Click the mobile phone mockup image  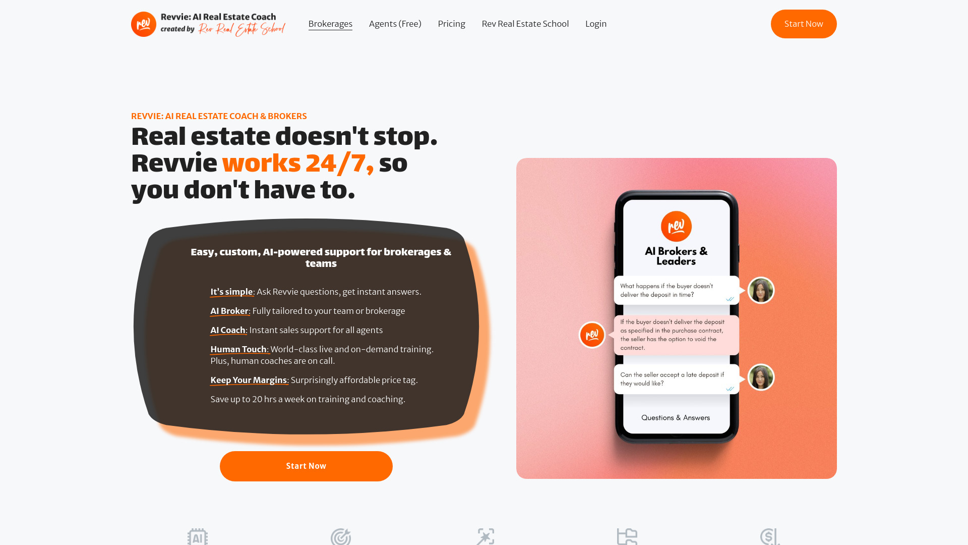[x=676, y=318]
